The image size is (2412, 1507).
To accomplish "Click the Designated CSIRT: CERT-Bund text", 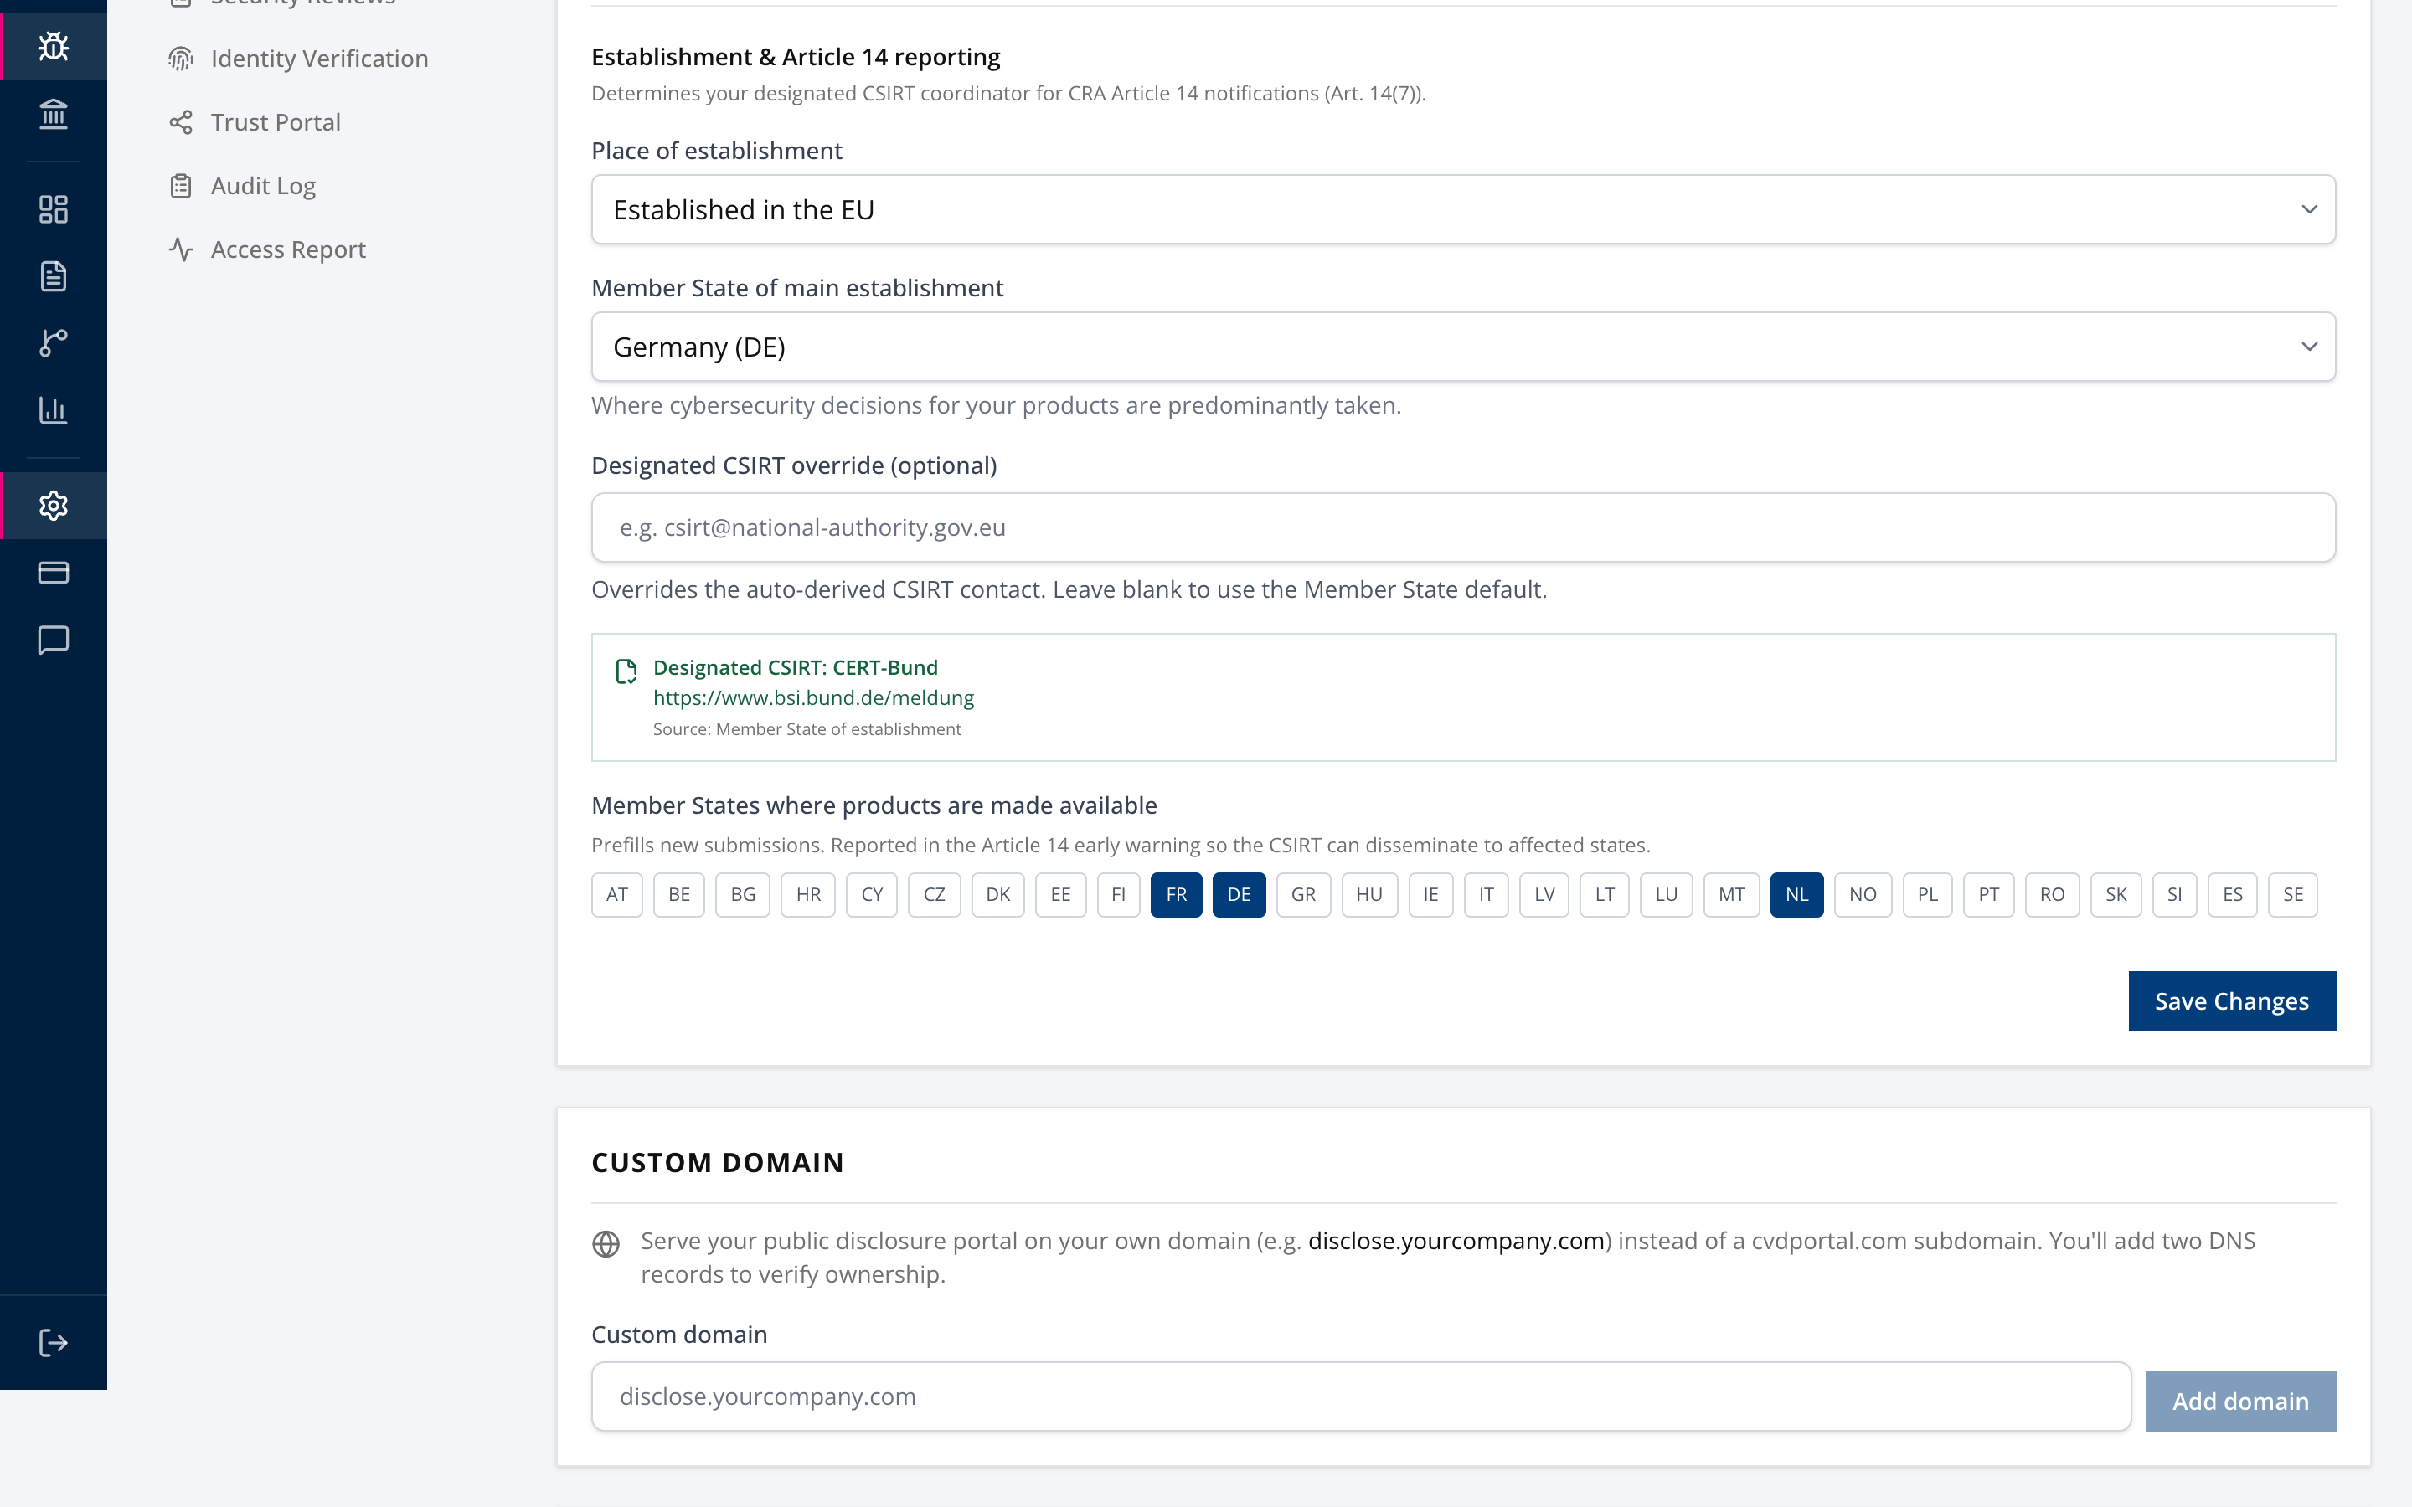I will pyautogui.click(x=796, y=668).
